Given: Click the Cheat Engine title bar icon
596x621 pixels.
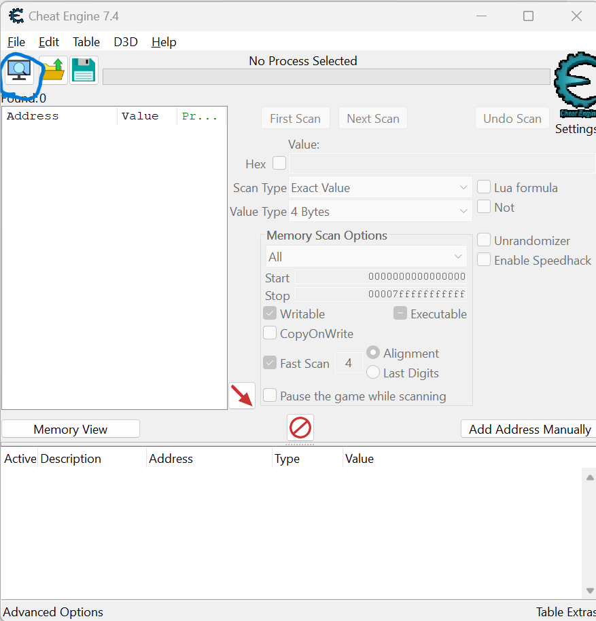Looking at the screenshot, I should pyautogui.click(x=16, y=16).
